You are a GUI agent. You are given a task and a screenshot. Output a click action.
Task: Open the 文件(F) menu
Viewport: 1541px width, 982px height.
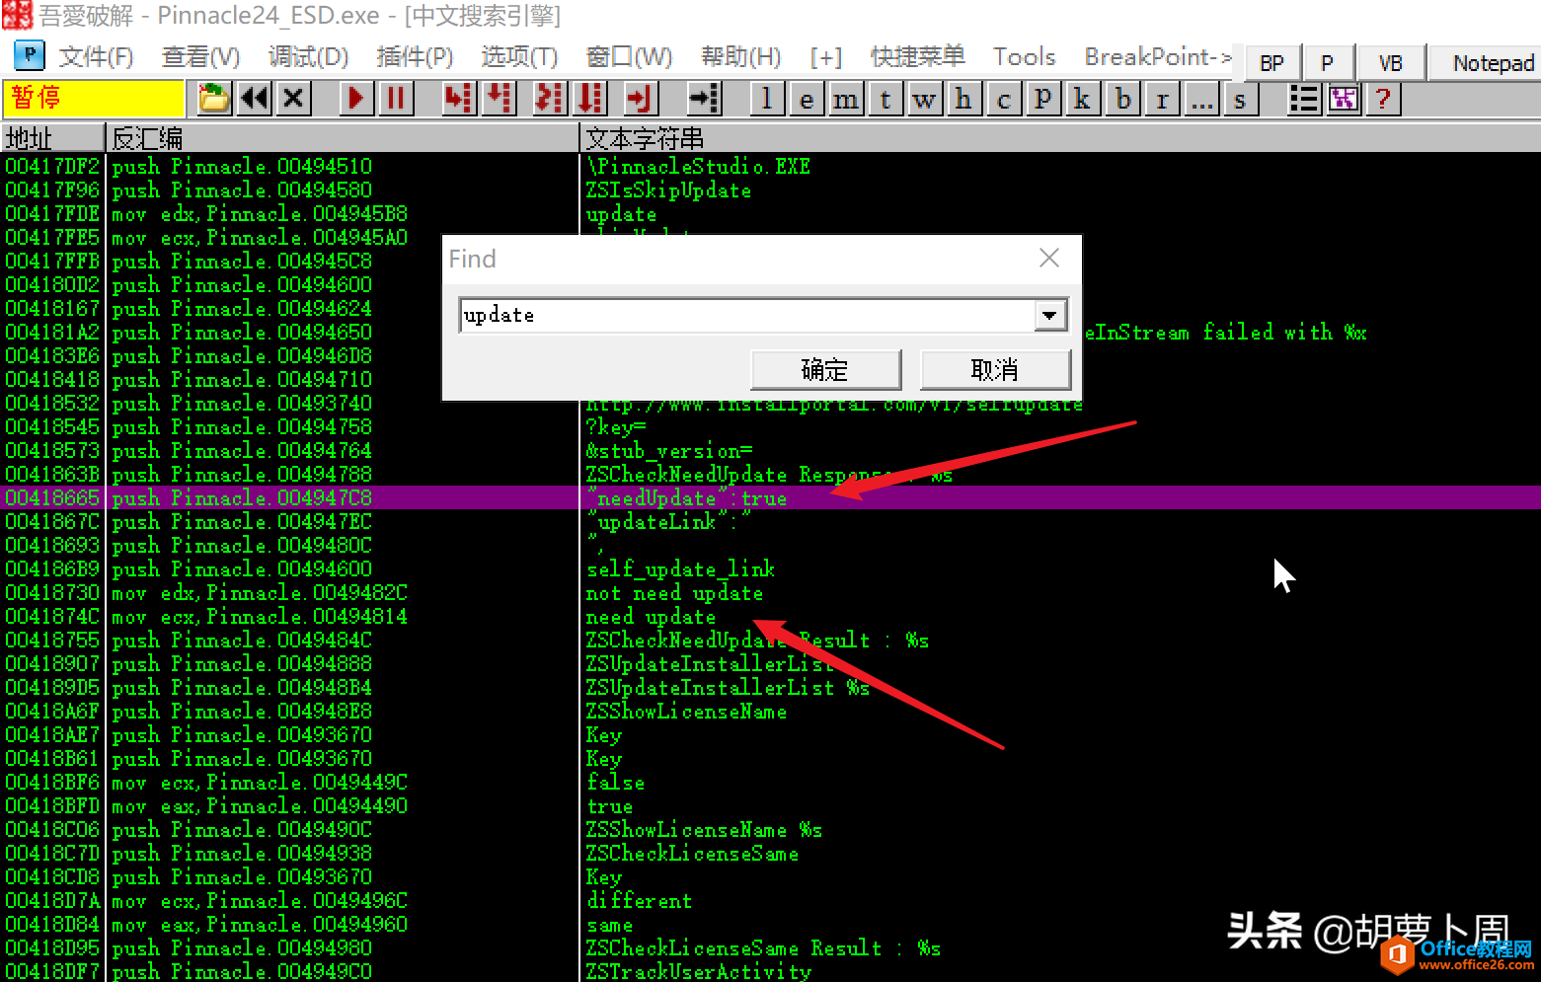click(97, 57)
